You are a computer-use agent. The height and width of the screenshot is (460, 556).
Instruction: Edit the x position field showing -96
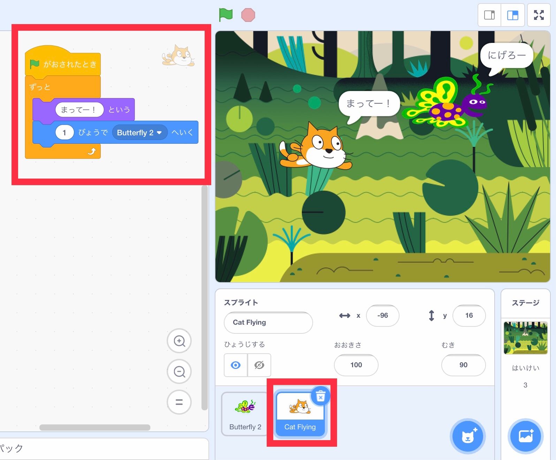[x=382, y=316]
